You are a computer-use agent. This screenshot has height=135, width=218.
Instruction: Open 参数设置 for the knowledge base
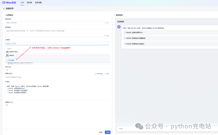coord(99,74)
